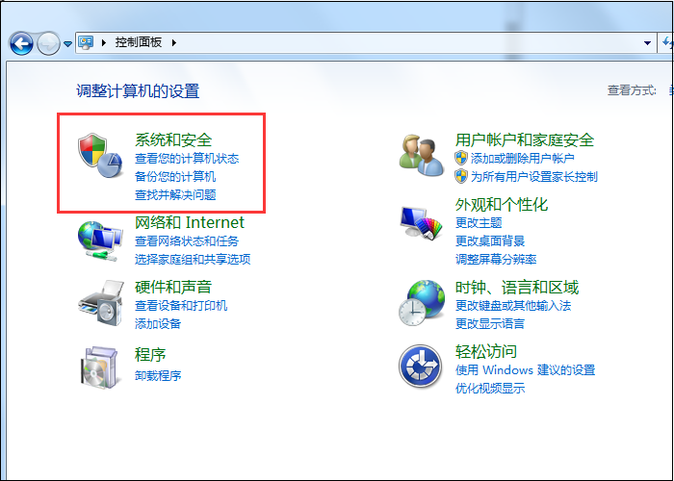
Task: Select the 控制面板 breadcrumb
Action: point(139,42)
